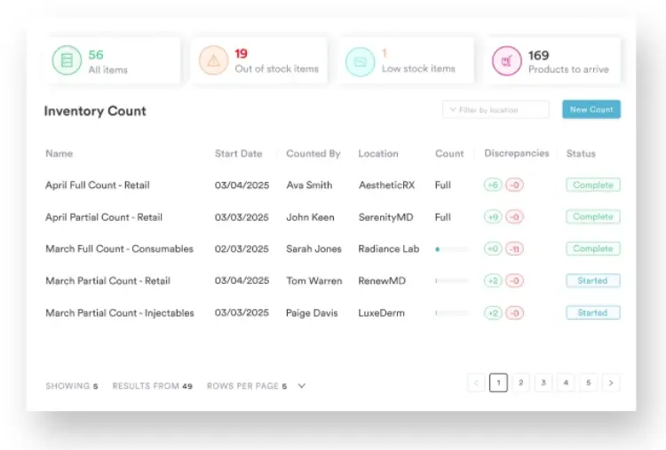The image size is (666, 450).
Task: Click counter Sarah Jones
Action: pyautogui.click(x=313, y=249)
